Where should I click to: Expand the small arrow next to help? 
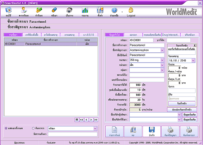click(x=122, y=12)
